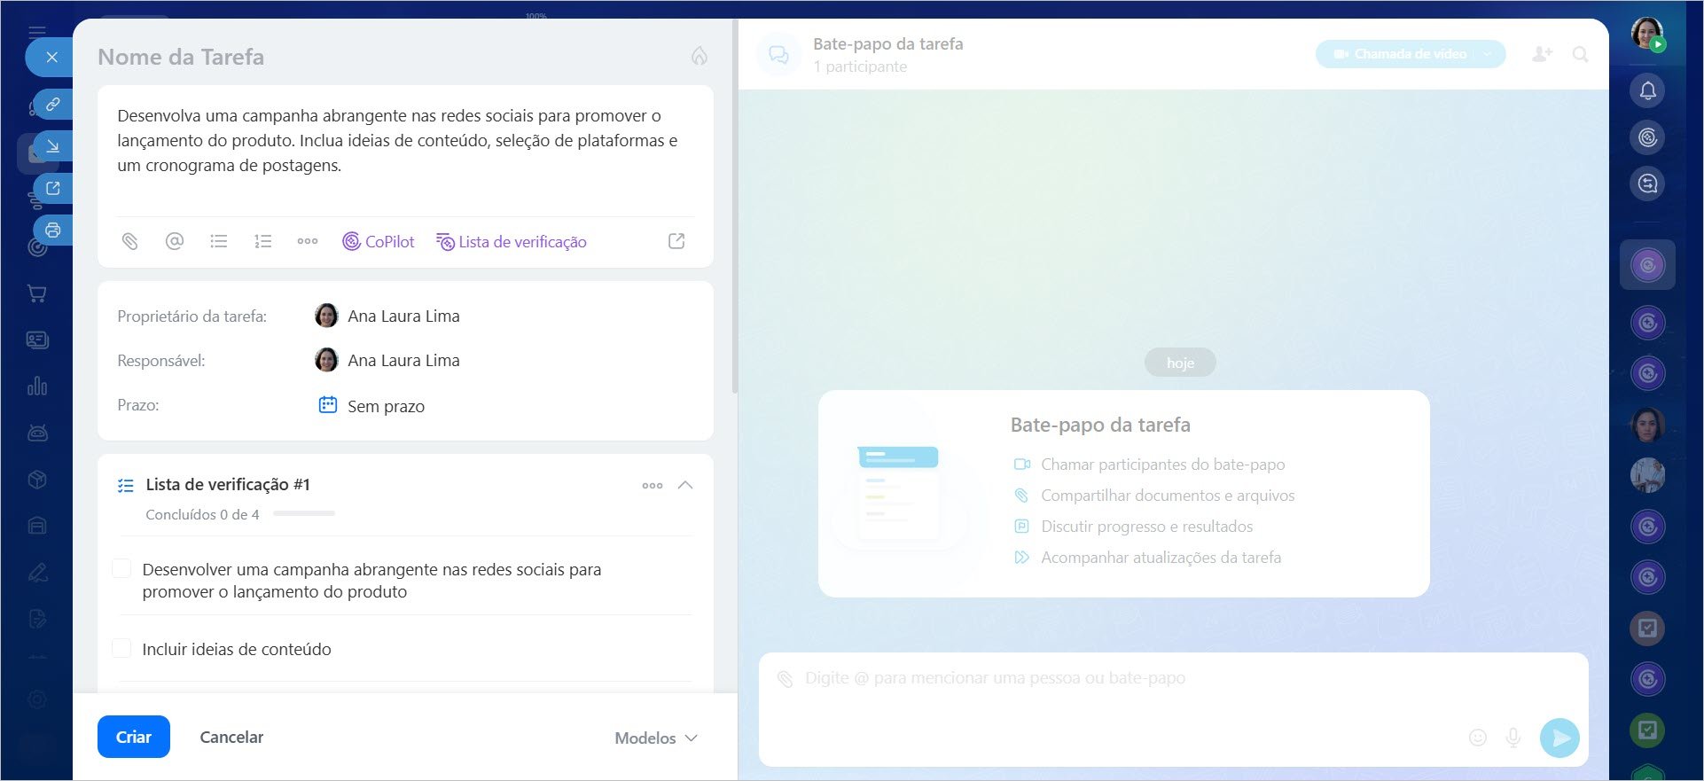Insert a numbered list in the description

[263, 241]
